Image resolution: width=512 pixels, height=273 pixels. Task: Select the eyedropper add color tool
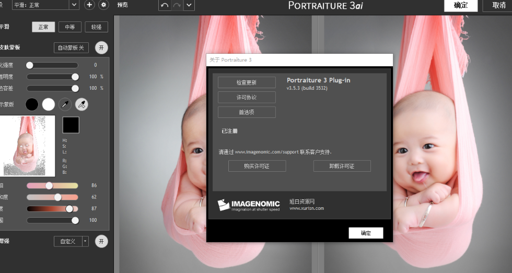pyautogui.click(x=82, y=104)
